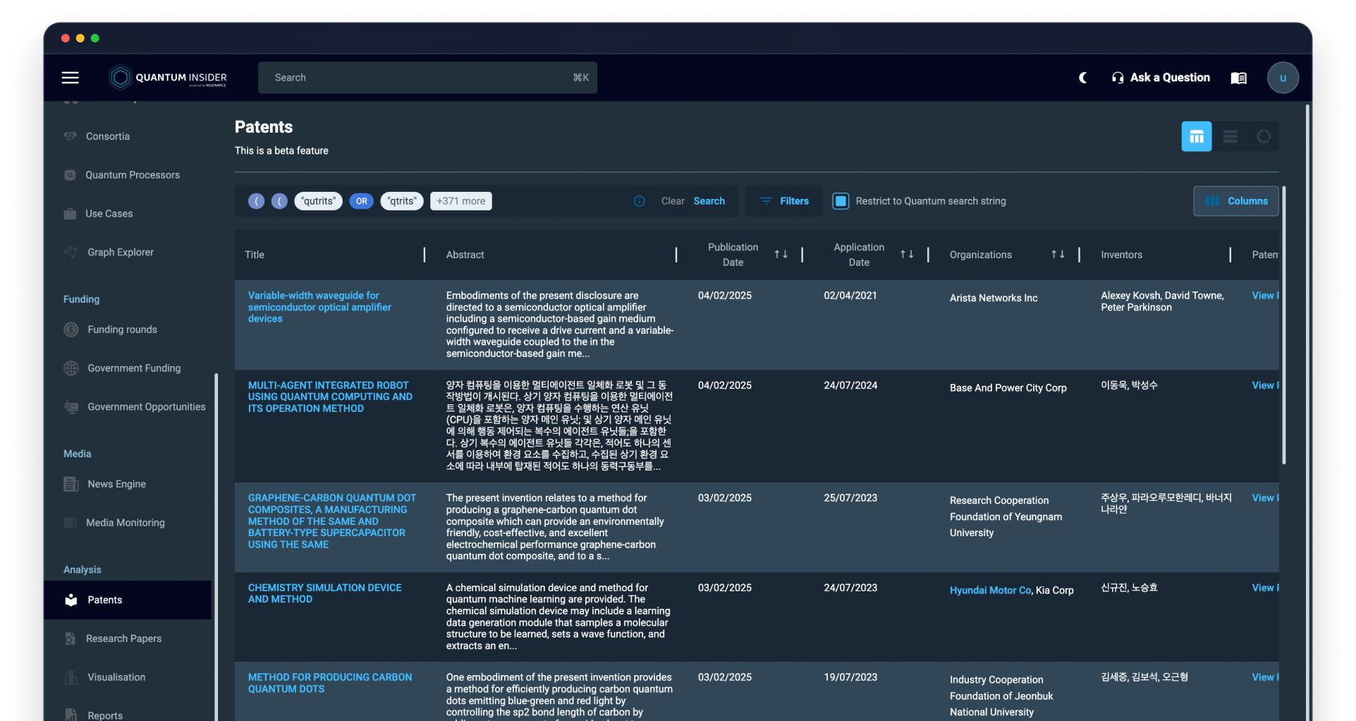This screenshot has width=1356, height=721.
Task: Open the user profile avatar
Action: [x=1283, y=78]
